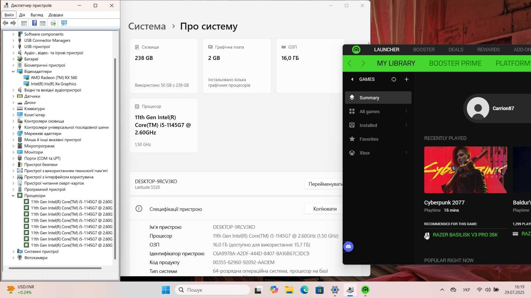Open the Дія menu
The height and width of the screenshot is (298, 531).
[22, 15]
